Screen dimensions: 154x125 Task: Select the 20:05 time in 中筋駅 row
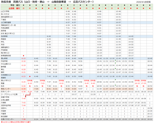[x=150, y=111]
